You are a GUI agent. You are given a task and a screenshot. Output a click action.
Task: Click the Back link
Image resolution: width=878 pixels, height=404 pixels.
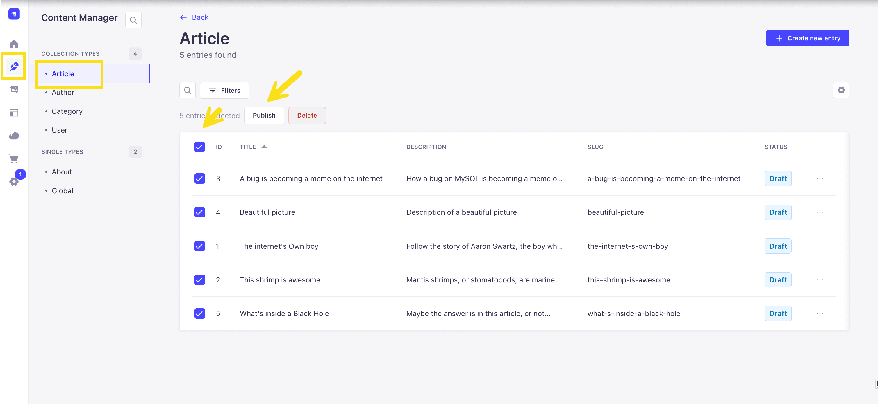click(x=194, y=17)
